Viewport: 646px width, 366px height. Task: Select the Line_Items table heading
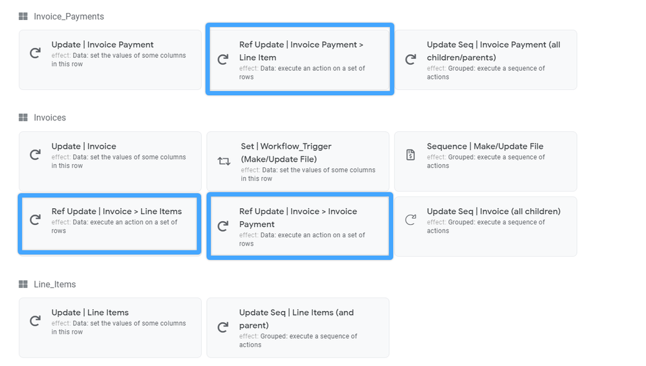[x=55, y=285]
